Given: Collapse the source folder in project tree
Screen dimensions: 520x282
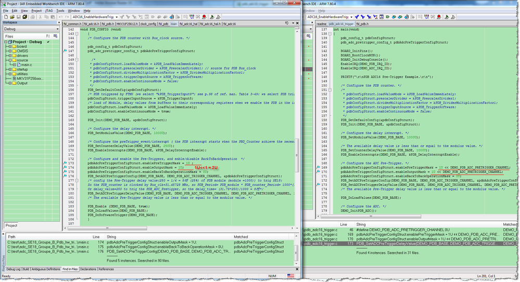Looking at the screenshot, I should (x=10, y=60).
